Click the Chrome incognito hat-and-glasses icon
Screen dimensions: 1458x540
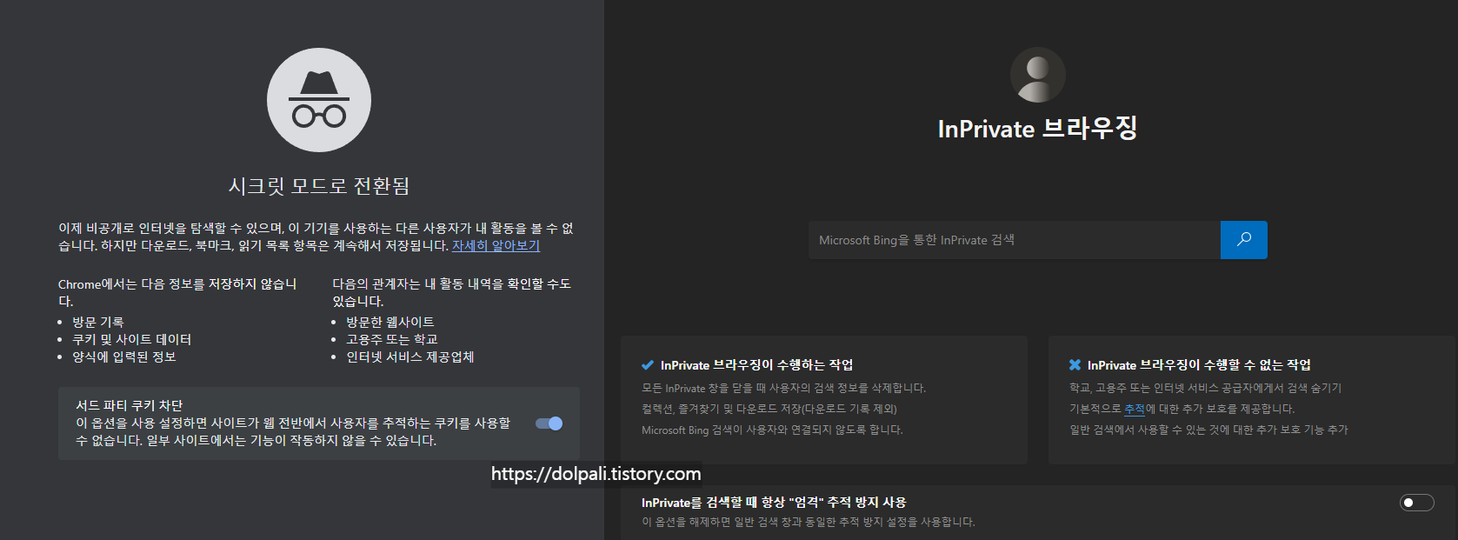click(319, 100)
